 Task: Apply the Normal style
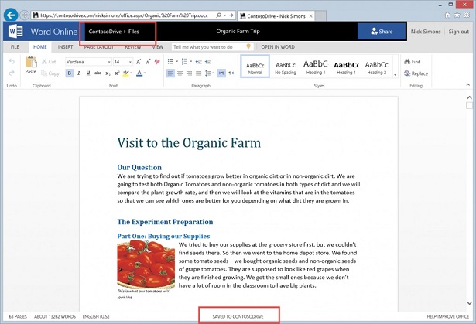255,67
